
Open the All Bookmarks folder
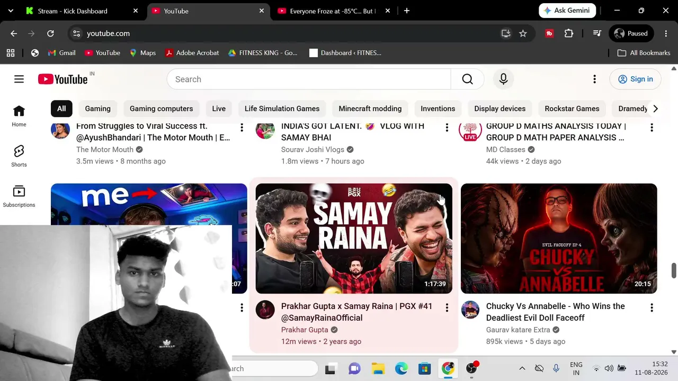pyautogui.click(x=644, y=53)
